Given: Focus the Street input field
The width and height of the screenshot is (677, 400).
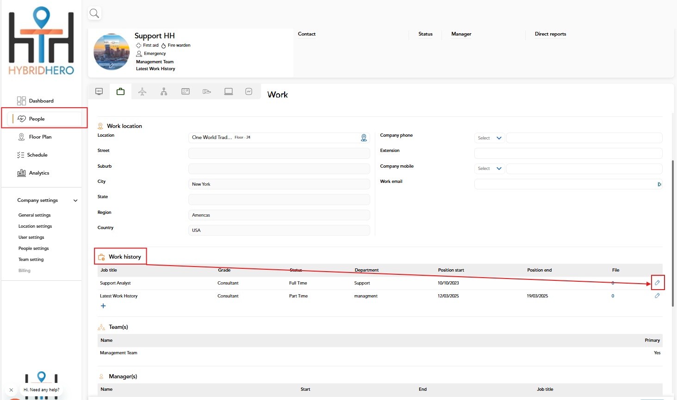Looking at the screenshot, I should click(279, 153).
